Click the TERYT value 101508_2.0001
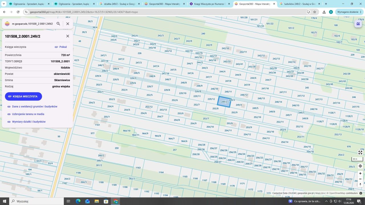Image resolution: width=365 pixels, height=205 pixels. point(60,61)
